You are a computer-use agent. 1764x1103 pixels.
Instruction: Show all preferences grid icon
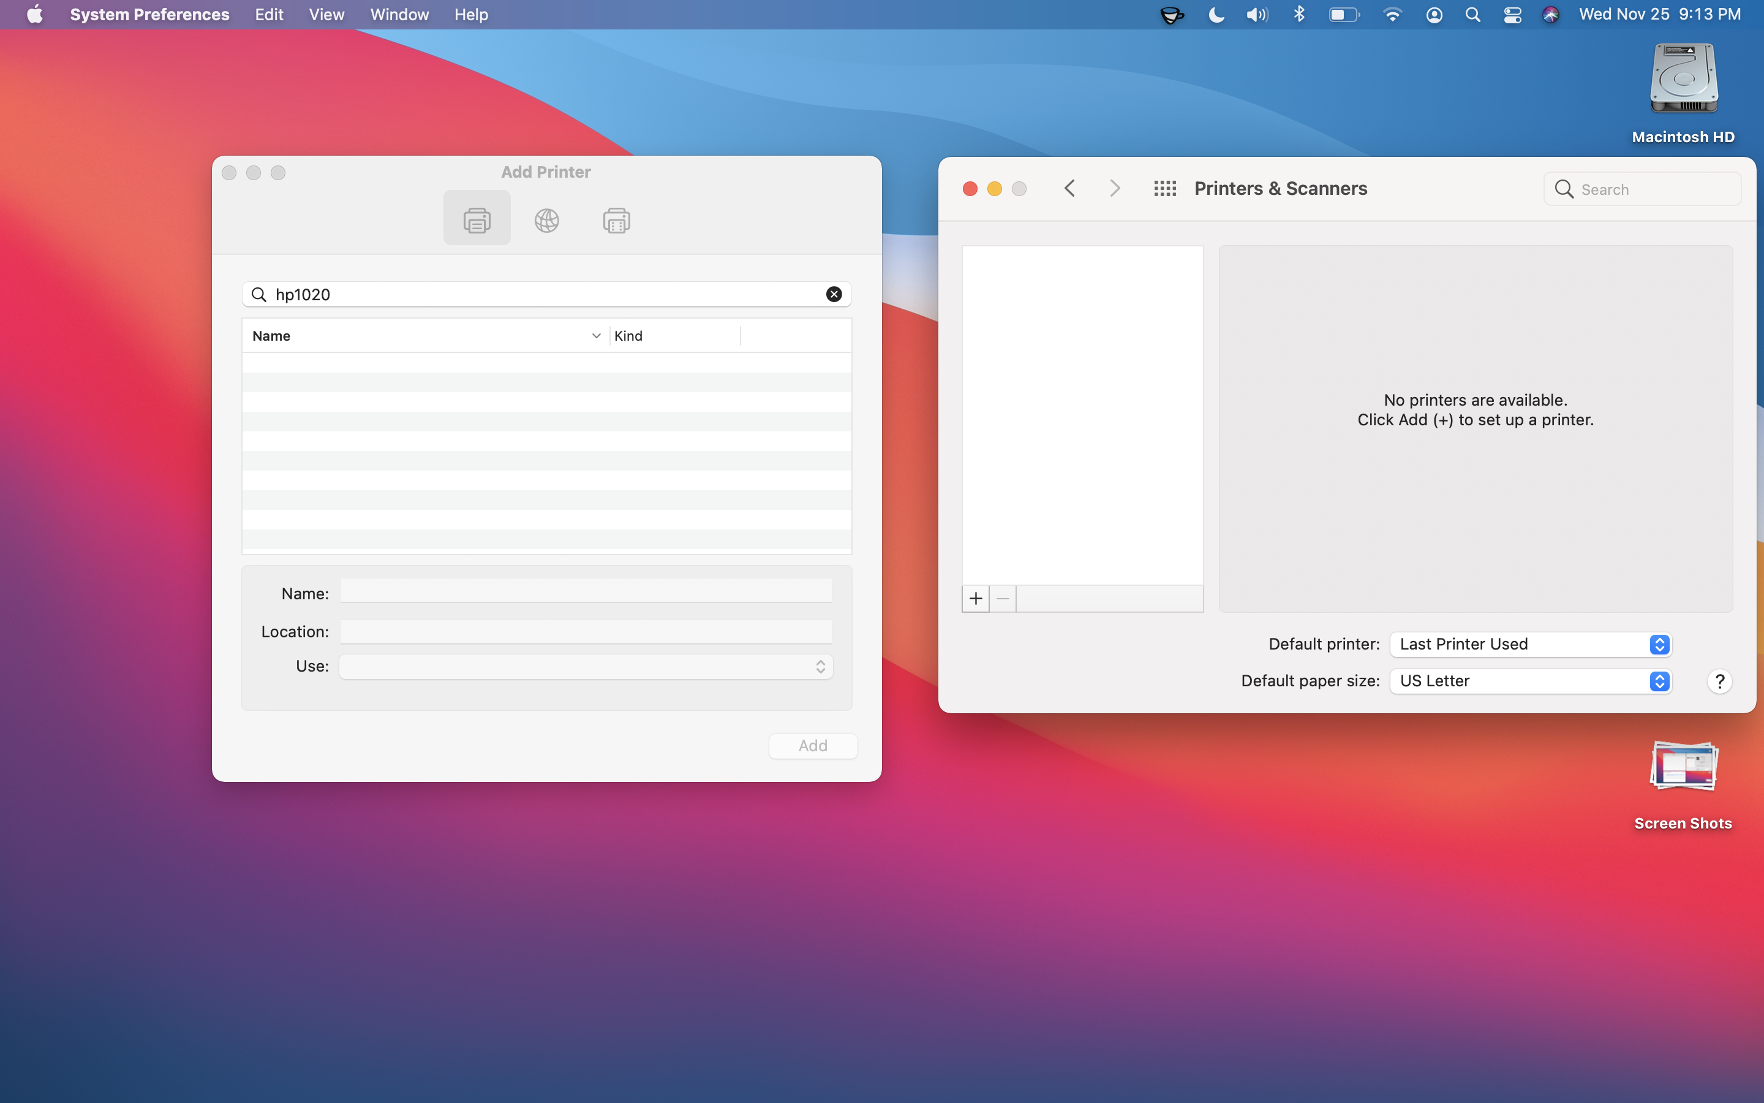1165,189
